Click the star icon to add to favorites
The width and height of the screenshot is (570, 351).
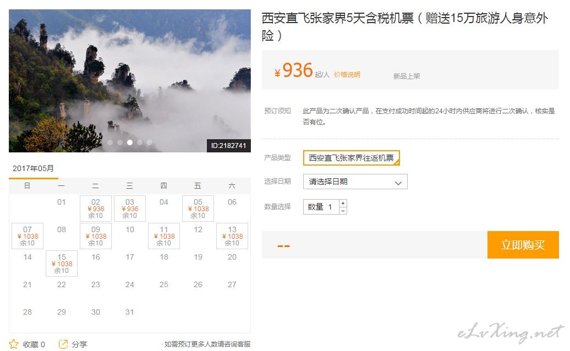tap(13, 344)
